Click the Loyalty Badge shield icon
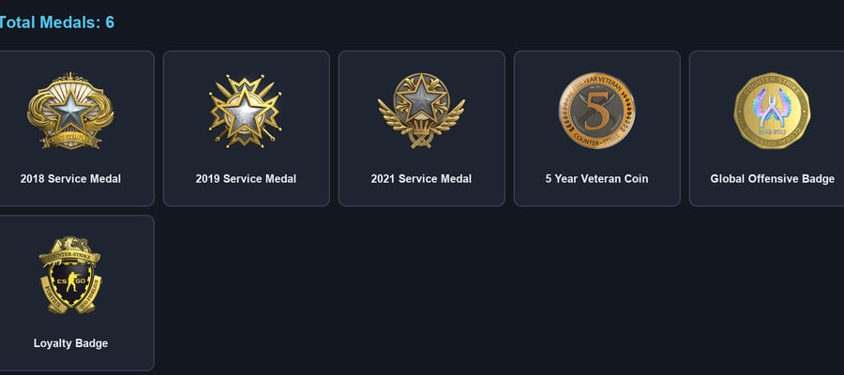 coord(70,275)
